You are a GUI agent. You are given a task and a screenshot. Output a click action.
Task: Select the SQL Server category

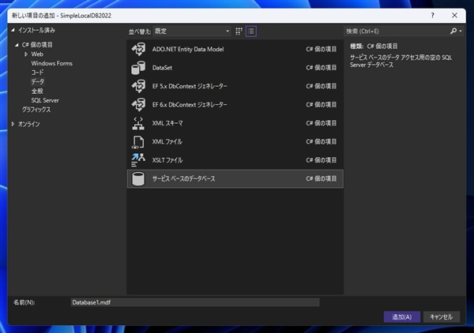[45, 100]
